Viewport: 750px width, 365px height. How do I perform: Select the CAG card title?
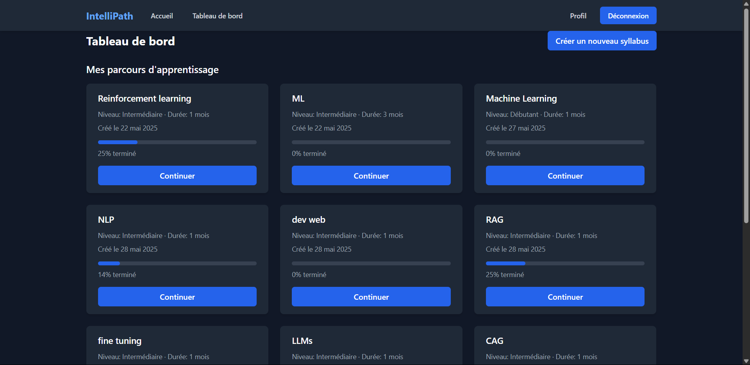click(494, 341)
